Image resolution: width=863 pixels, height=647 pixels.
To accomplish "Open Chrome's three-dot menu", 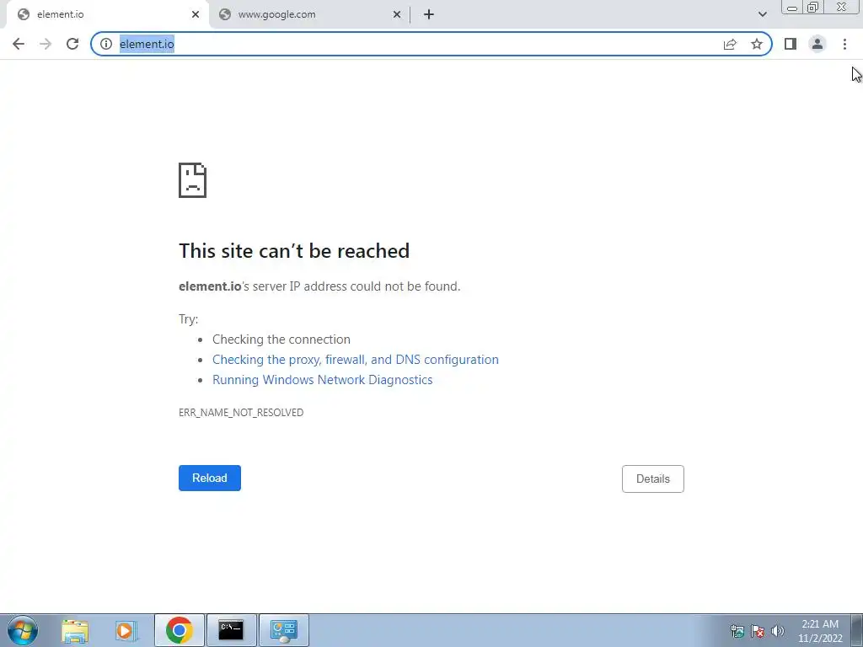I will click(844, 44).
